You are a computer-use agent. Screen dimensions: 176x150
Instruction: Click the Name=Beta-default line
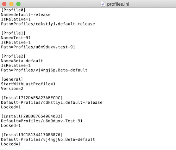22,61
